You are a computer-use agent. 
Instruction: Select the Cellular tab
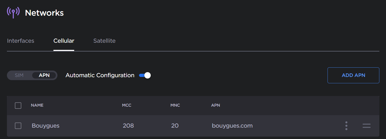click(x=64, y=41)
